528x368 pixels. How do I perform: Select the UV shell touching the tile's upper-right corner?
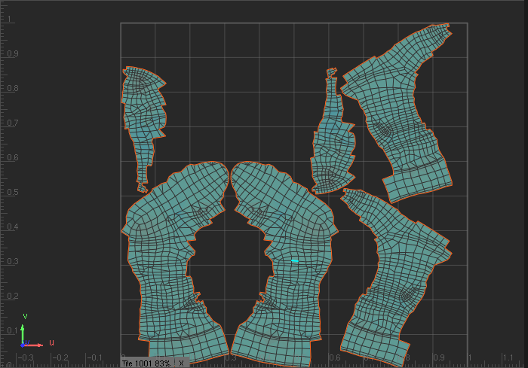[x=401, y=114]
